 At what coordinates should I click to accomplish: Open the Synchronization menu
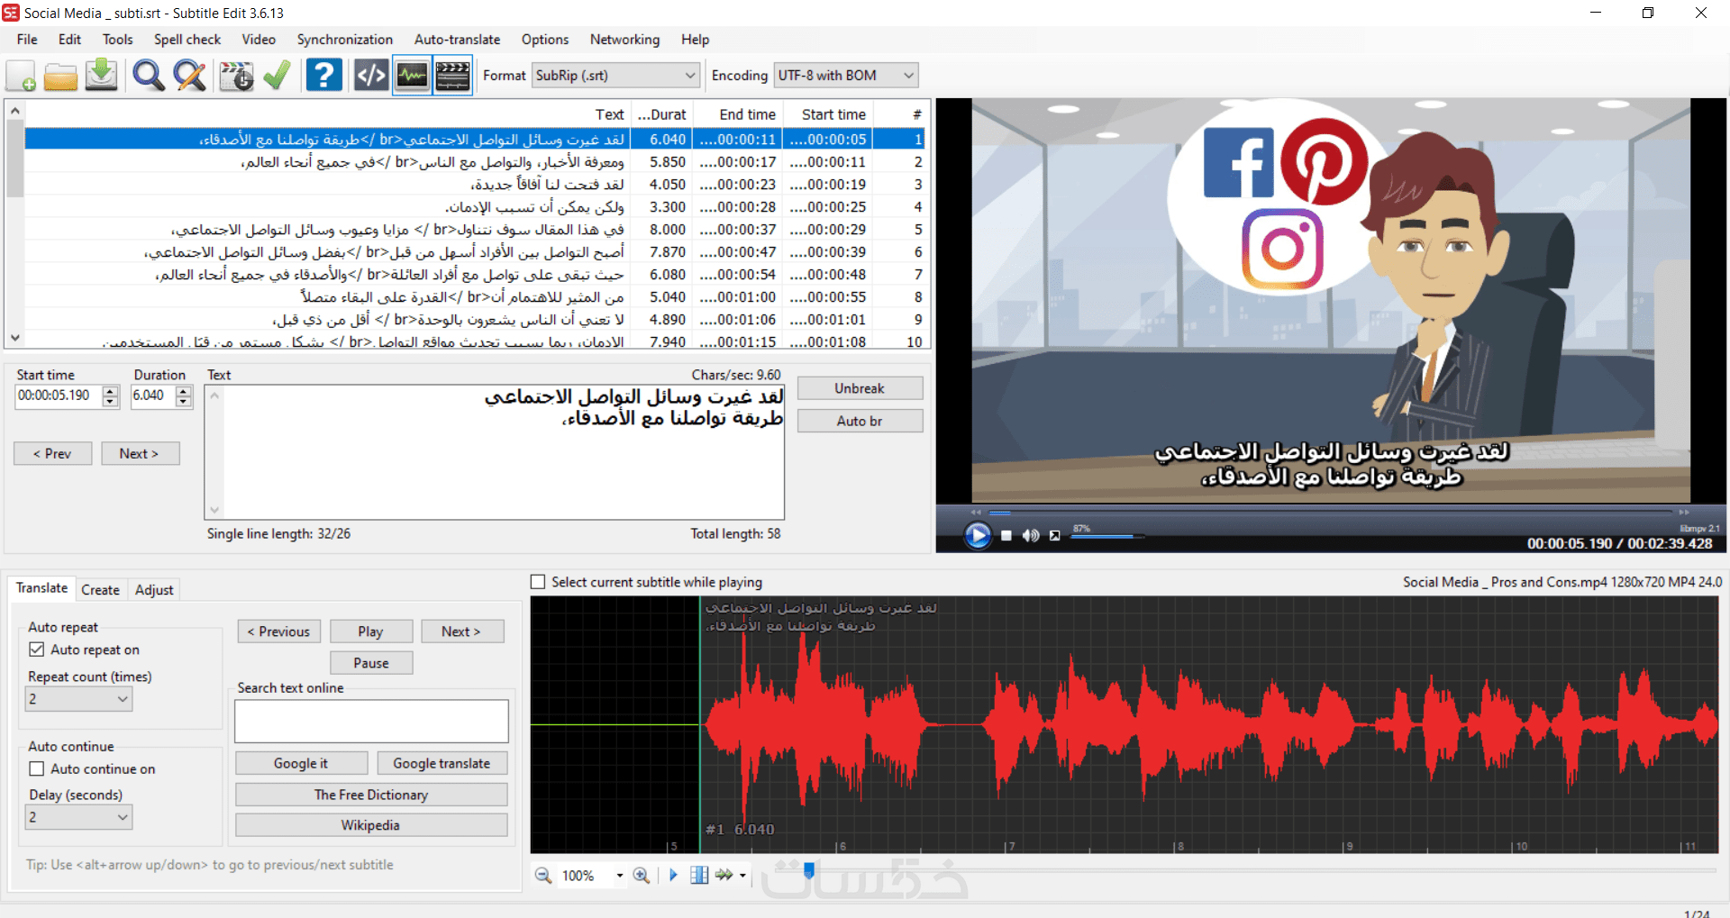pos(345,40)
